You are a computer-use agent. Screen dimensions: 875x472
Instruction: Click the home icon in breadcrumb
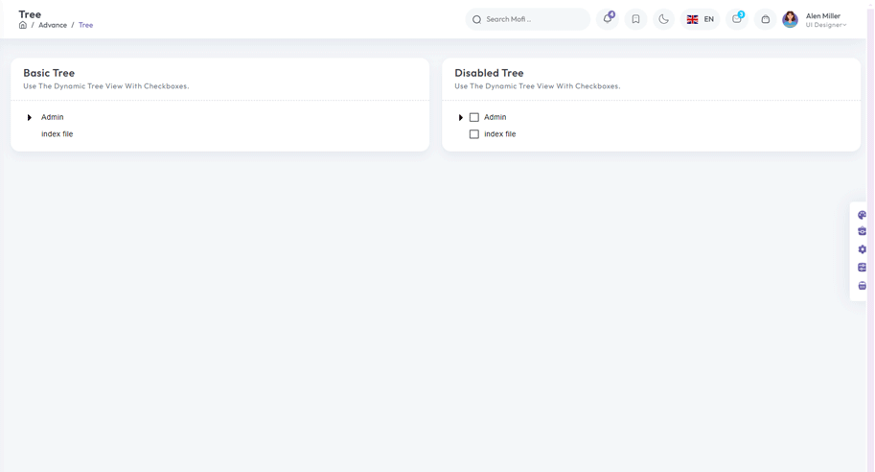(x=23, y=25)
